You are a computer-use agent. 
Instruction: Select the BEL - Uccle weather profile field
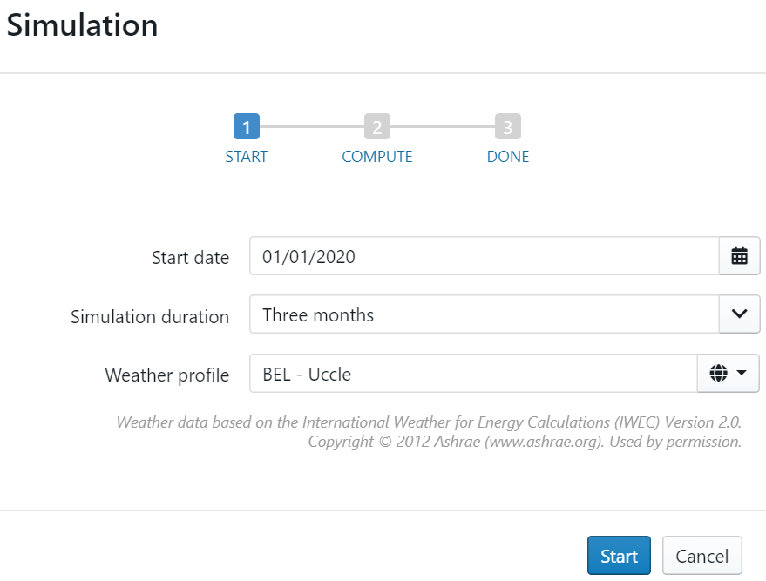pos(473,374)
